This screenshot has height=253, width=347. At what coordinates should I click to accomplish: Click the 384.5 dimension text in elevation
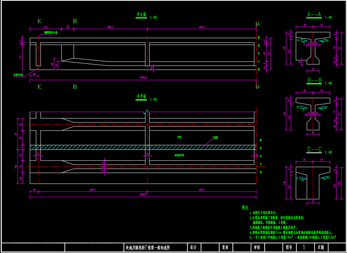110,27
